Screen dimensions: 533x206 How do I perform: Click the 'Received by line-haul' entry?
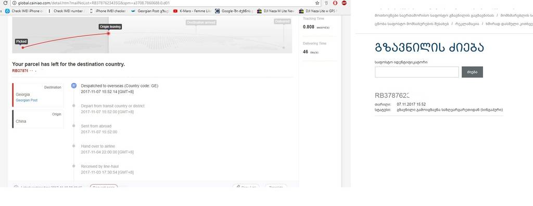(x=99, y=166)
